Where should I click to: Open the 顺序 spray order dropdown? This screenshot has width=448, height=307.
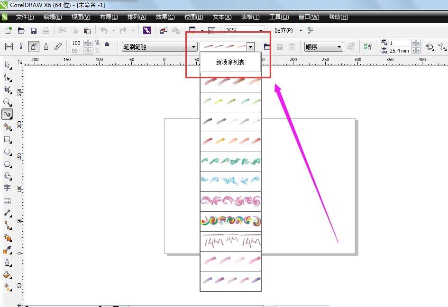click(x=339, y=47)
